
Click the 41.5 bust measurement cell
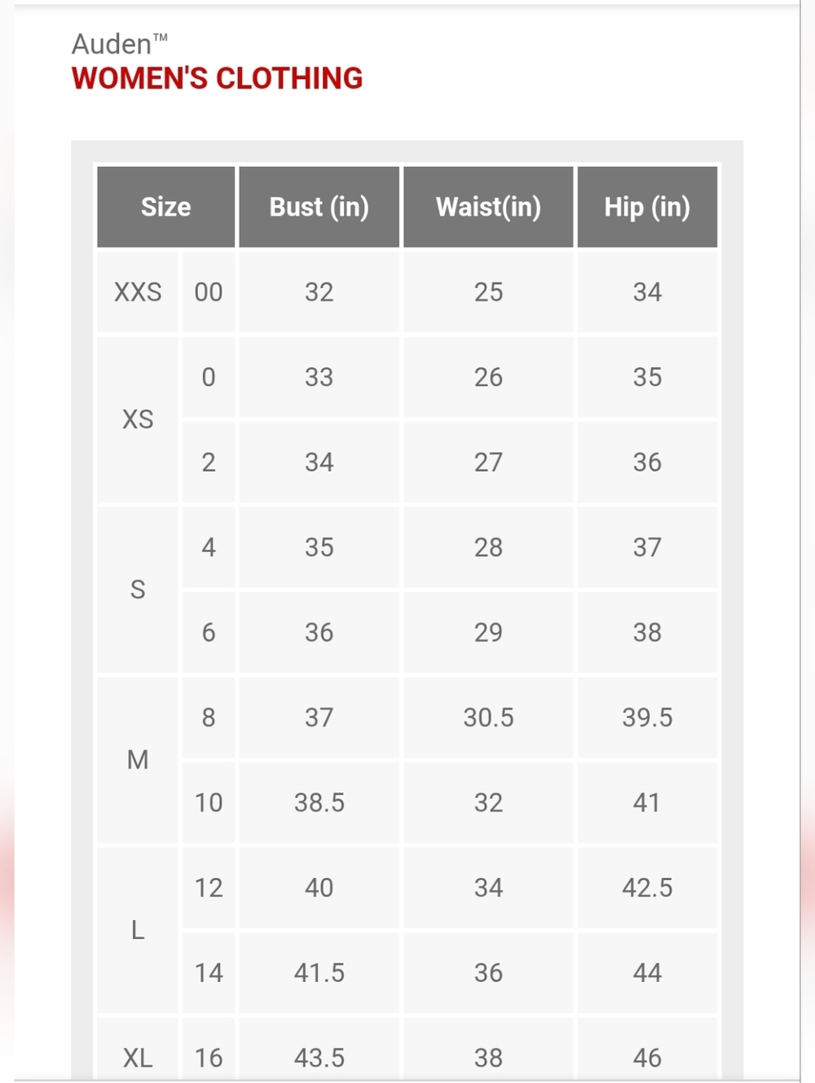coord(319,972)
